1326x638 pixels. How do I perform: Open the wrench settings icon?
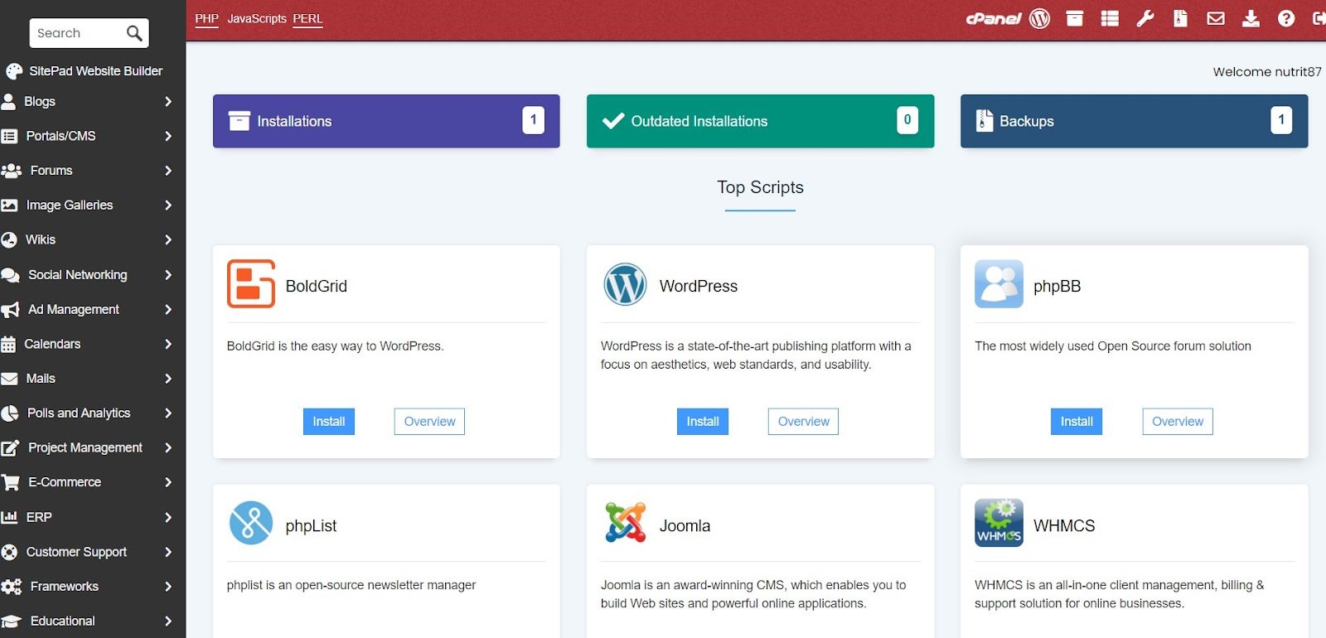point(1145,18)
